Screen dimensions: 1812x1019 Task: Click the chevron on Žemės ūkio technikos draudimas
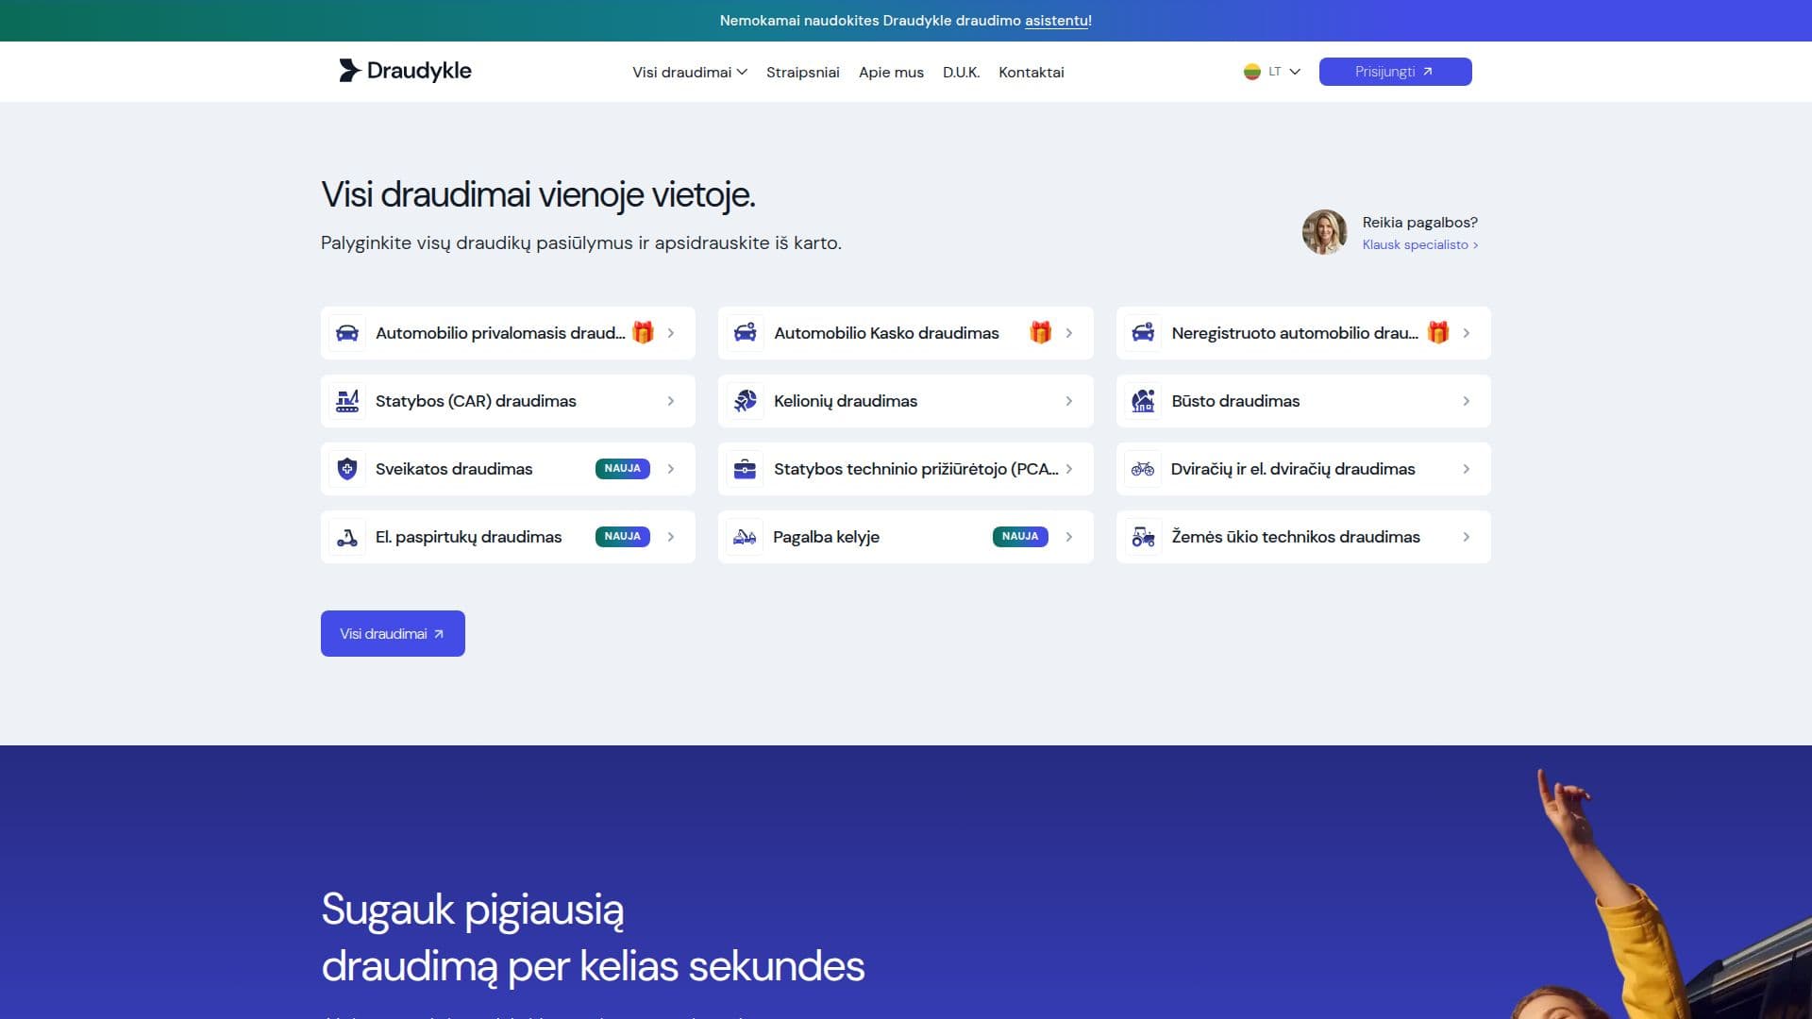coord(1467,537)
